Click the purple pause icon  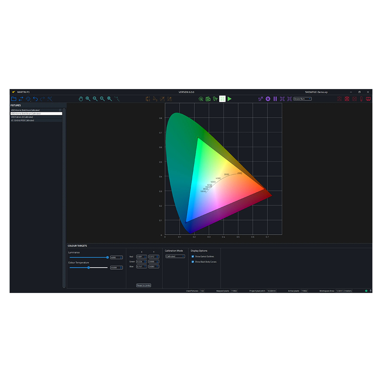275,99
